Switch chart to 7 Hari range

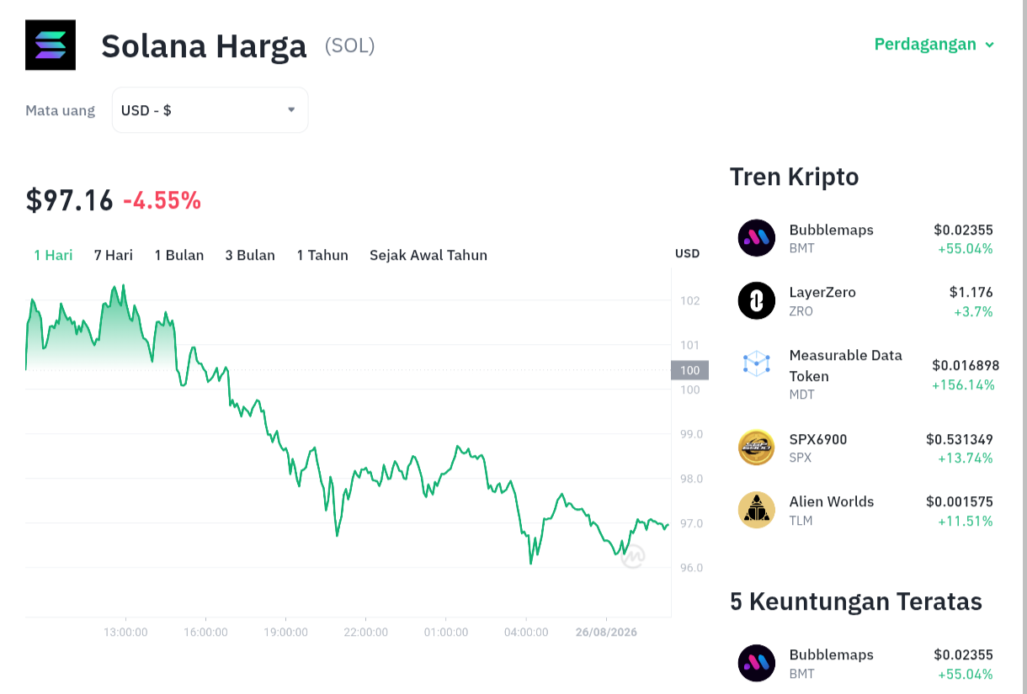point(113,255)
